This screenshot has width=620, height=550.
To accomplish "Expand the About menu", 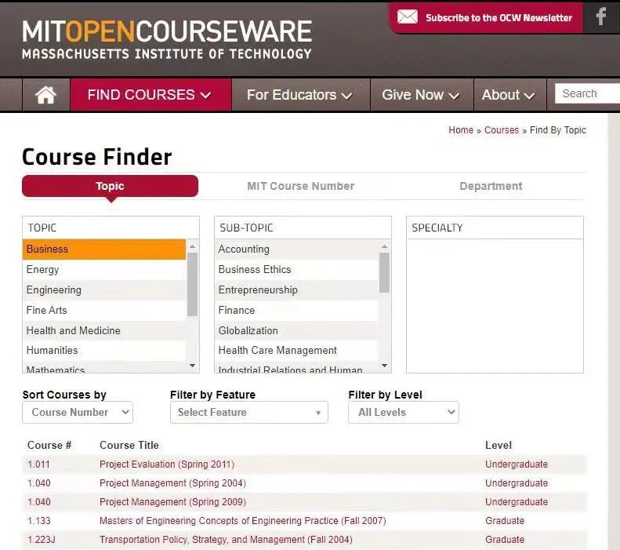I will [x=509, y=95].
